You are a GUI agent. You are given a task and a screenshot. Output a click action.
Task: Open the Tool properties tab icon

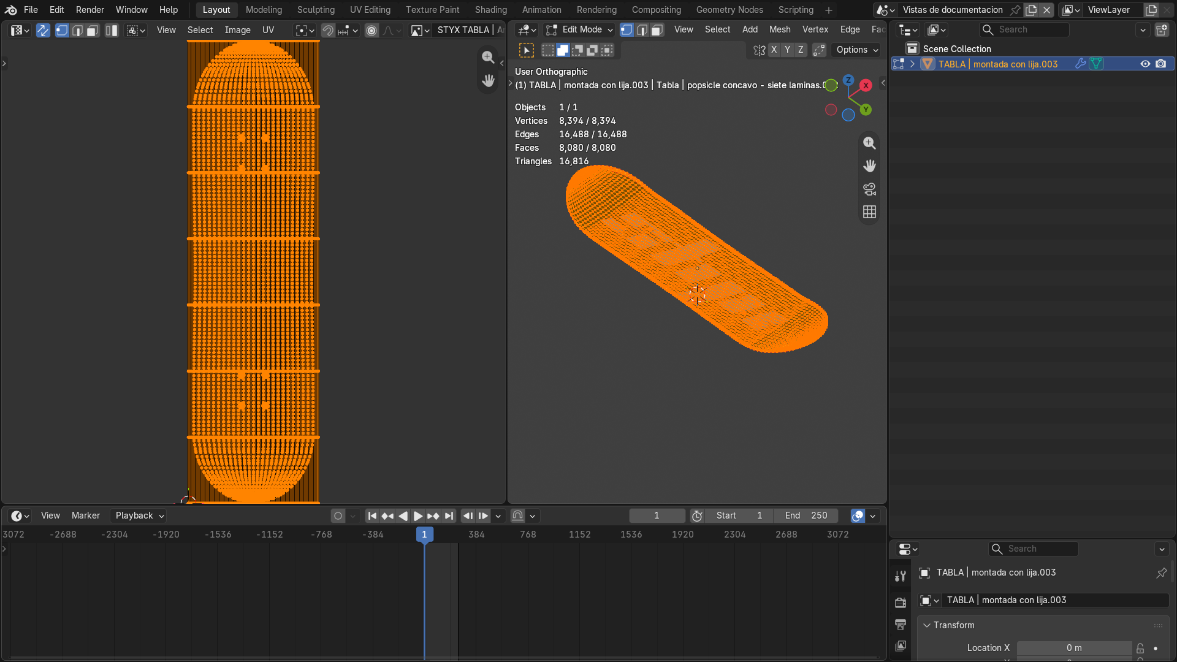901,576
